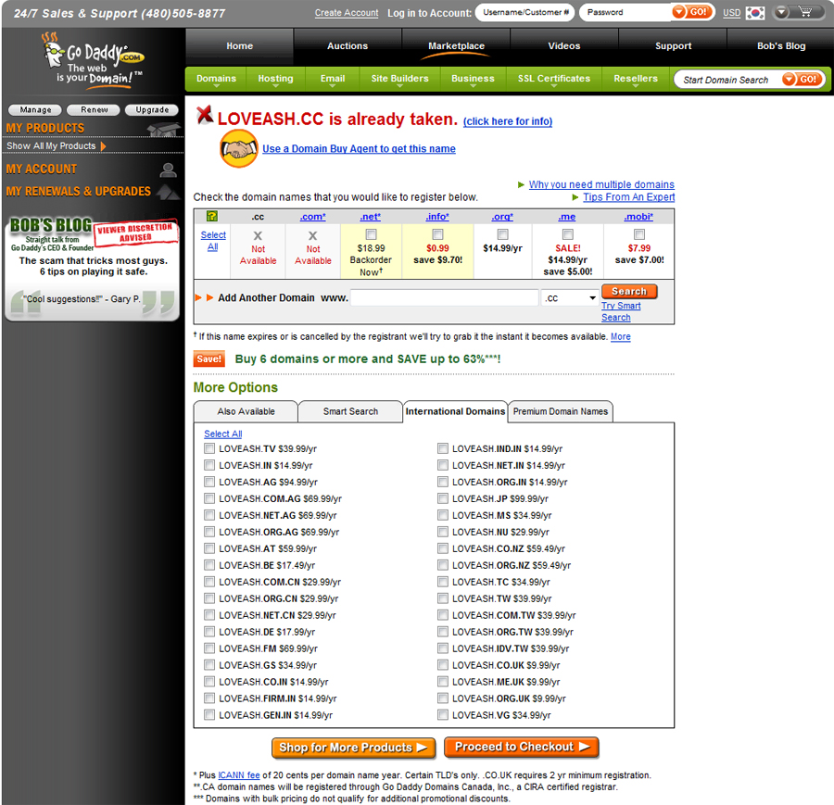Viewport: 834px width, 805px height.
Task: Select the country flag icon
Action: 755,12
